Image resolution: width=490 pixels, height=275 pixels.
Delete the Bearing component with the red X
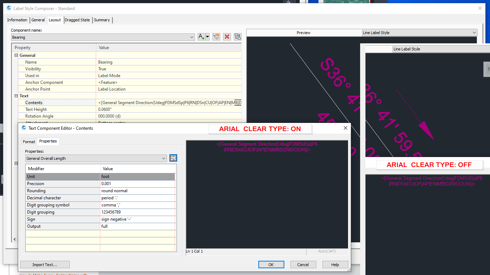point(227,37)
